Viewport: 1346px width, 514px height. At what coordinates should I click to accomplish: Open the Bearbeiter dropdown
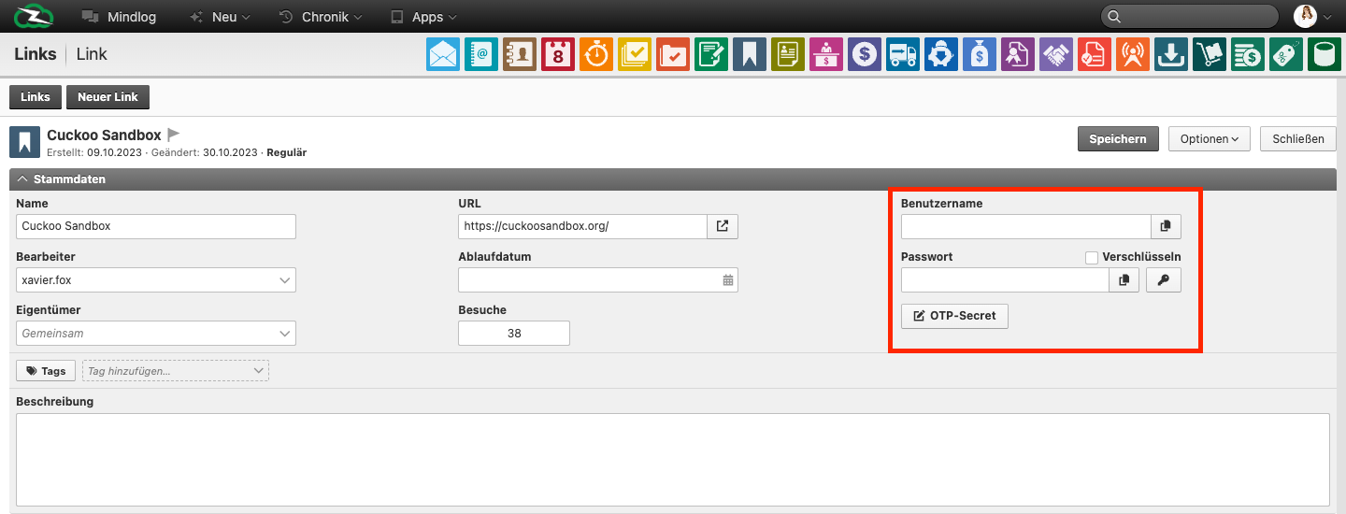(x=156, y=279)
